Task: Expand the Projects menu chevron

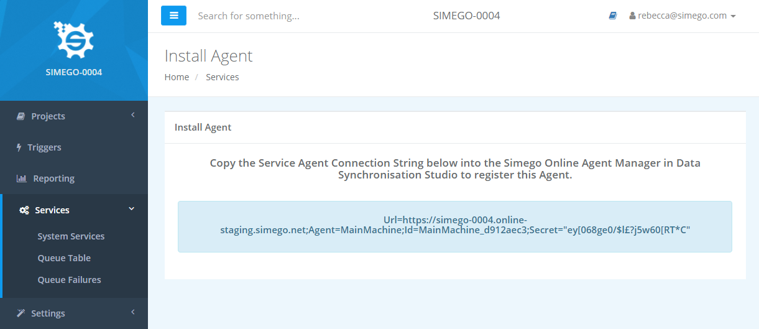Action: pyautogui.click(x=132, y=116)
